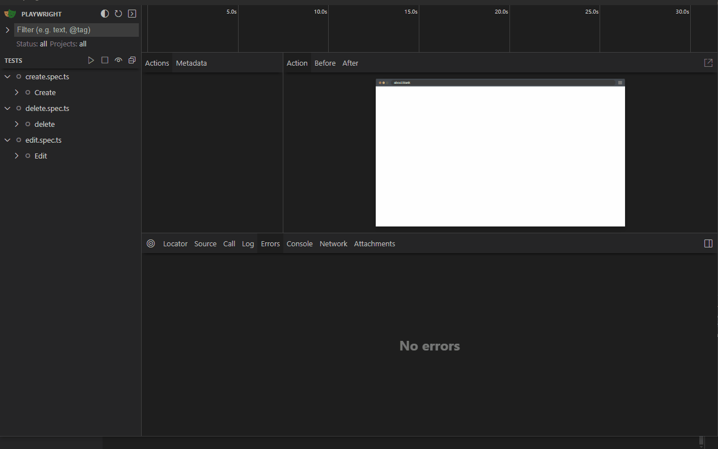Select the Action snapshot tab

[297, 63]
